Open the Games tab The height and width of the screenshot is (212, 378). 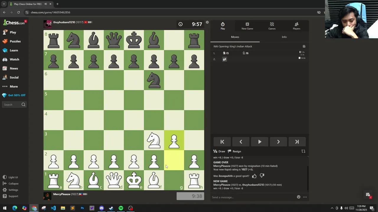(272, 26)
